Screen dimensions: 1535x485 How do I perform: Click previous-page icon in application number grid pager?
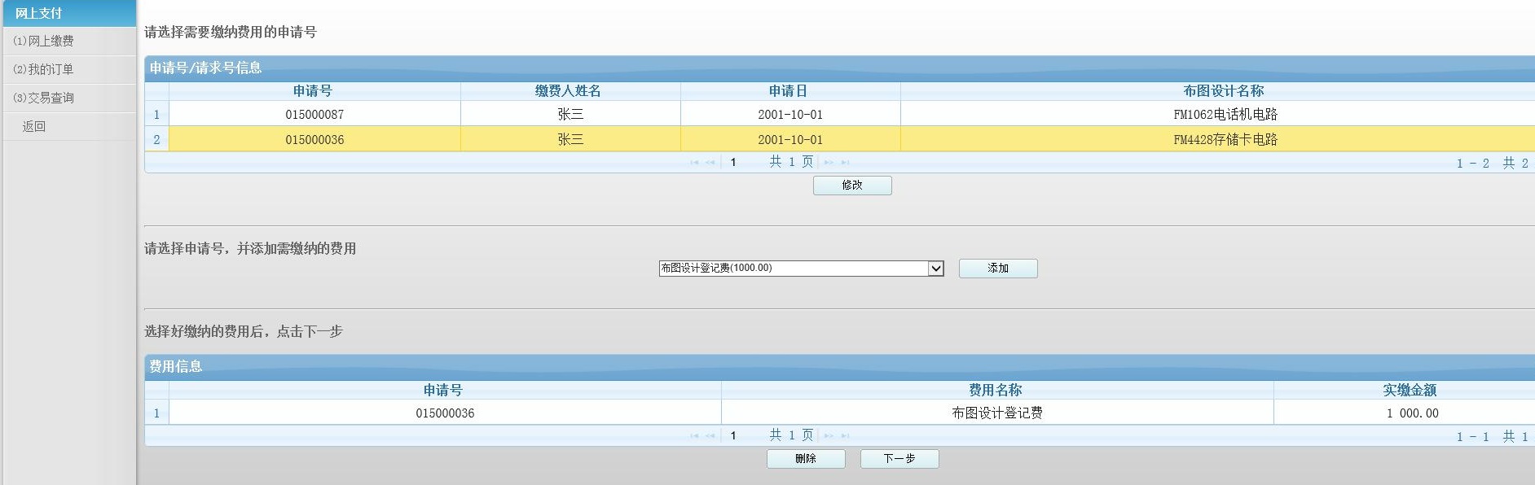point(710,163)
